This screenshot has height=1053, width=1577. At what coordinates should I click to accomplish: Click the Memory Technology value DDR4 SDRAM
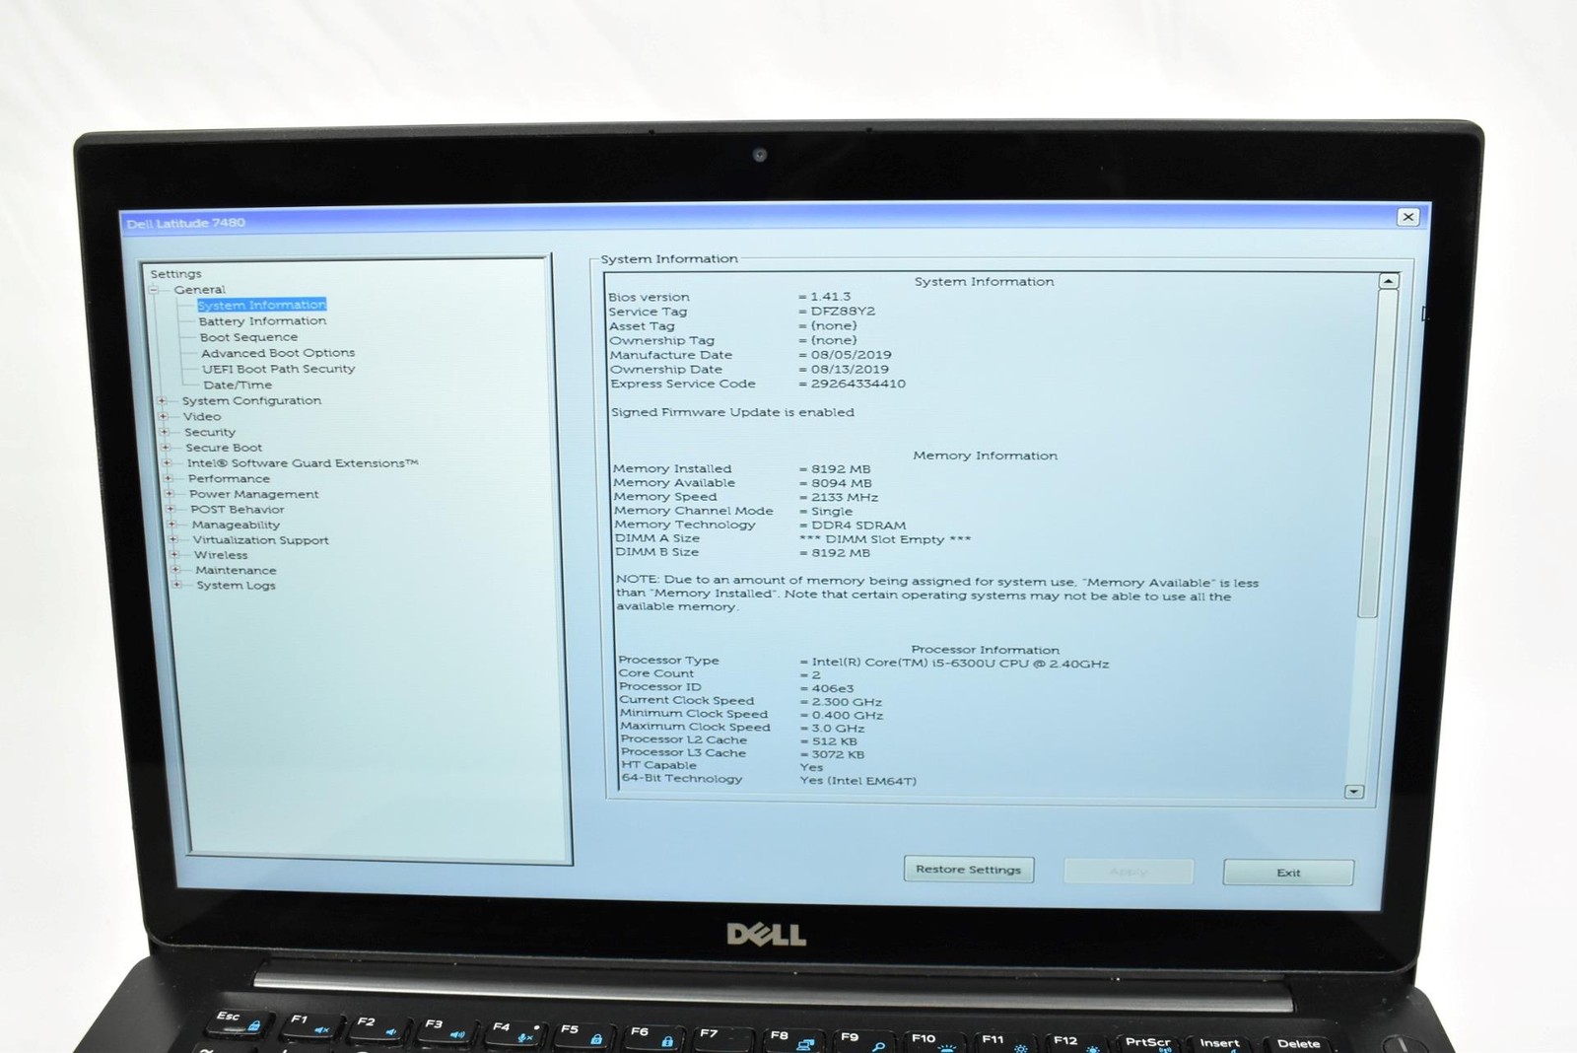pyautogui.click(x=858, y=526)
